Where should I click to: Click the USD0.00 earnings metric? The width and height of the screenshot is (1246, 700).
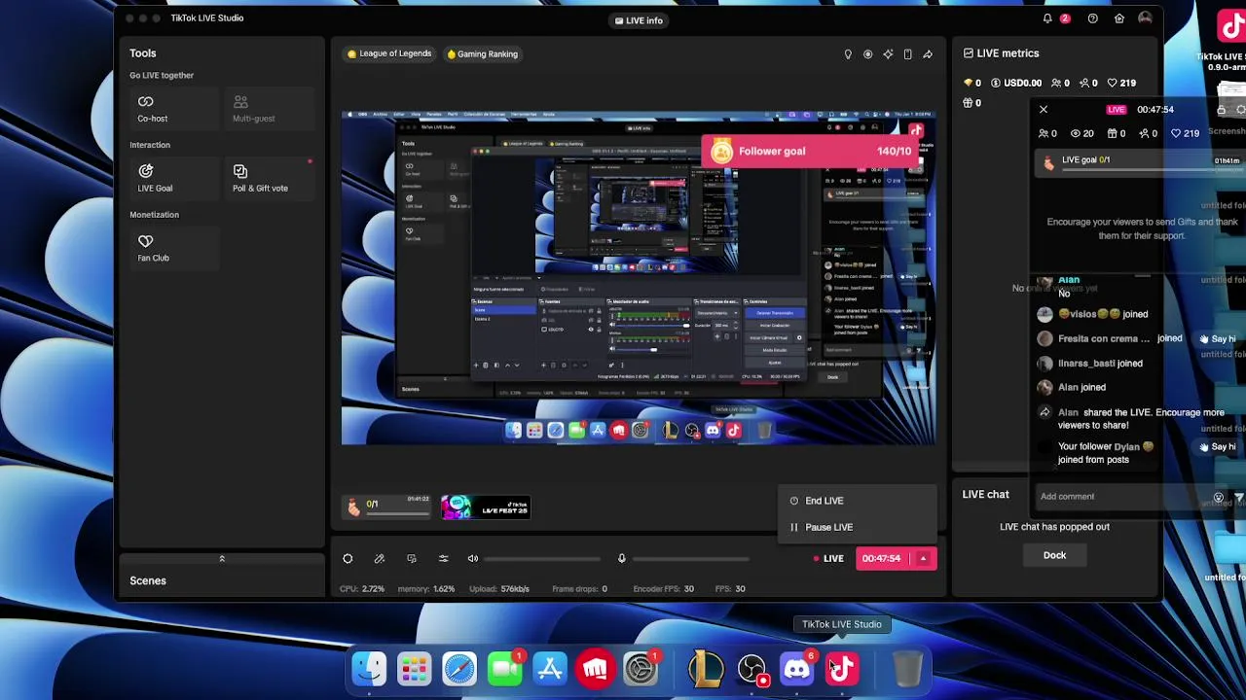[x=1016, y=83]
